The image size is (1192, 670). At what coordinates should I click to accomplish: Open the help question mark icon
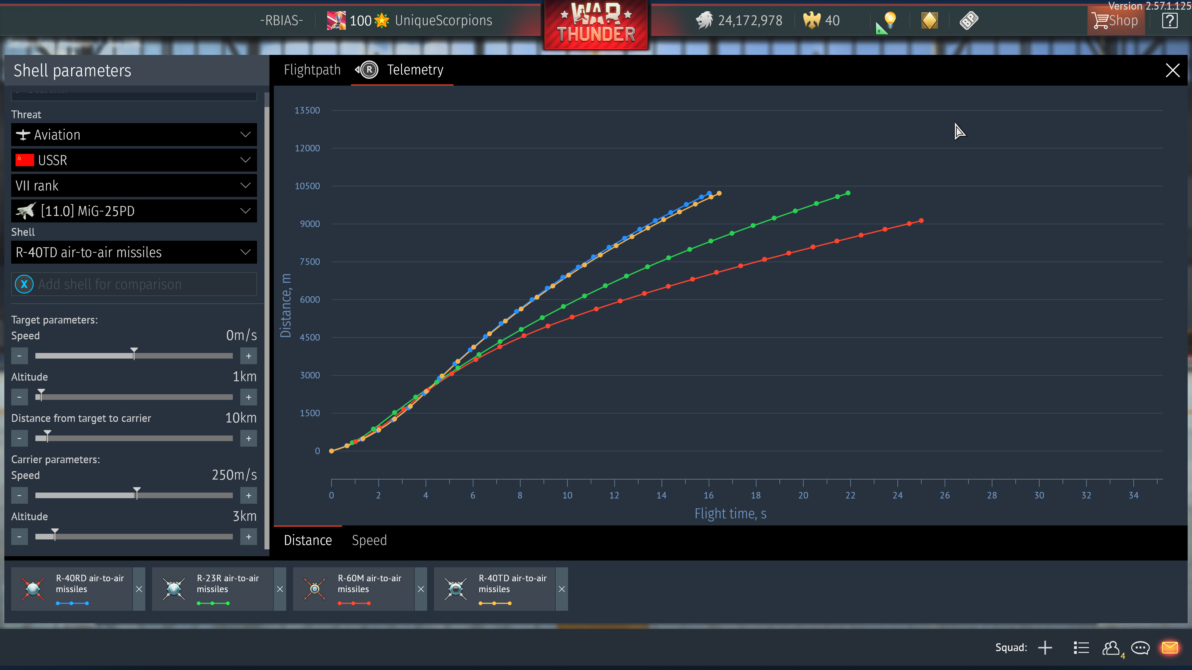pyautogui.click(x=1170, y=21)
